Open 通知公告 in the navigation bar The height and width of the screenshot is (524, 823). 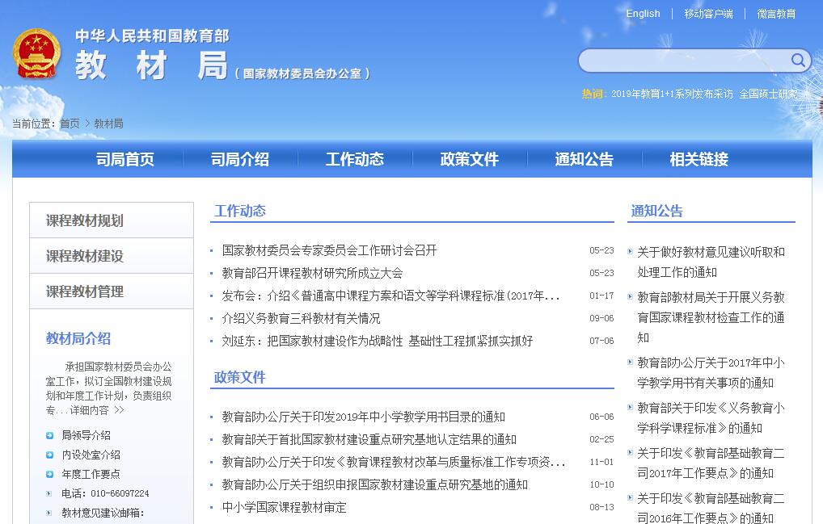(x=584, y=159)
